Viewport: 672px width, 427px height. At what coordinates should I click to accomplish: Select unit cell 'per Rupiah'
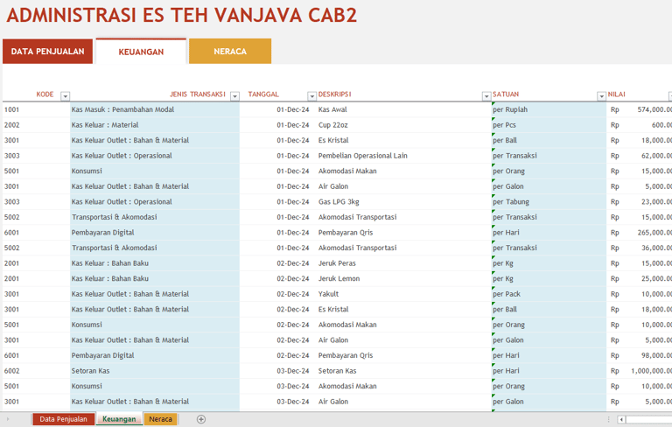pyautogui.click(x=549, y=109)
